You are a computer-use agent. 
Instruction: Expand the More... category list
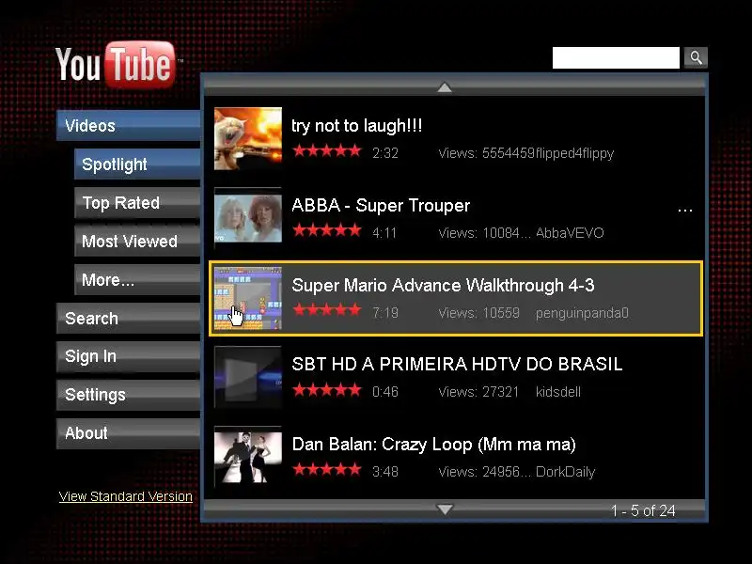(137, 279)
